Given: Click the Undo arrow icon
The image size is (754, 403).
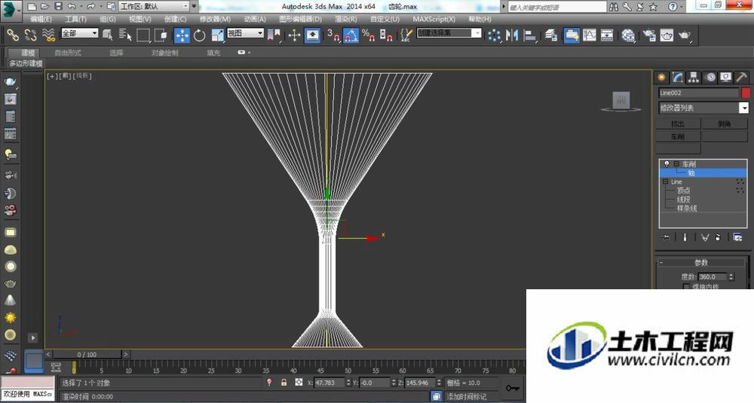Looking at the screenshot, I should point(72,6).
